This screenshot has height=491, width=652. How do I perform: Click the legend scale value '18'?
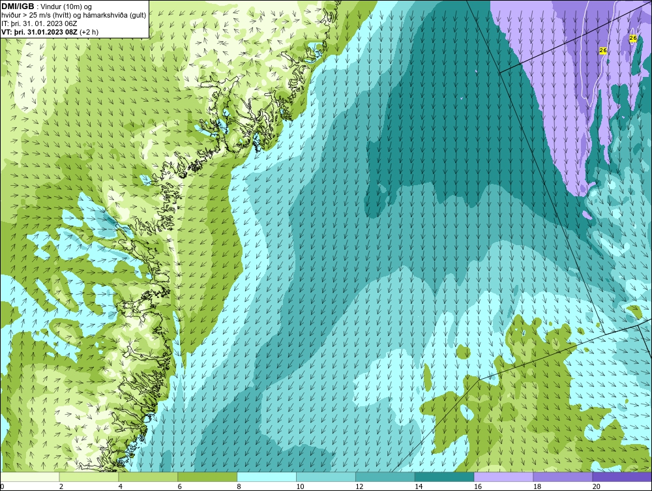537,486
